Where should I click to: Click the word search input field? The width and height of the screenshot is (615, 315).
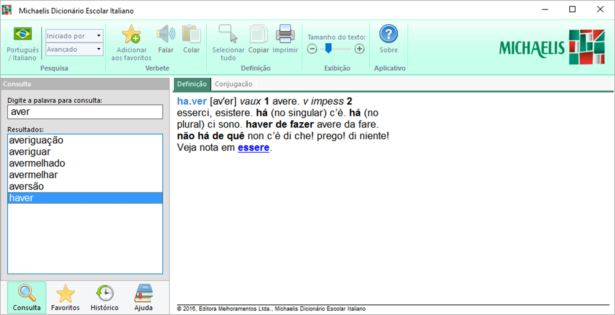coord(85,112)
